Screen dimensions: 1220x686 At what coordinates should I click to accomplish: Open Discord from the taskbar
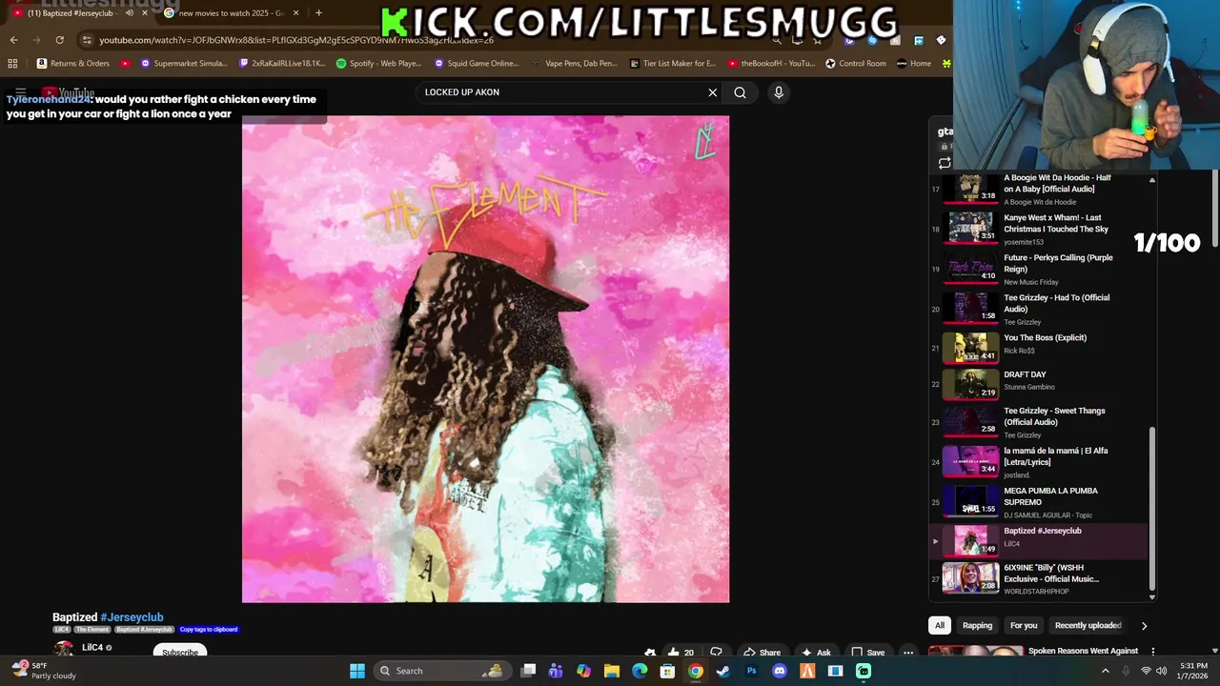point(780,671)
